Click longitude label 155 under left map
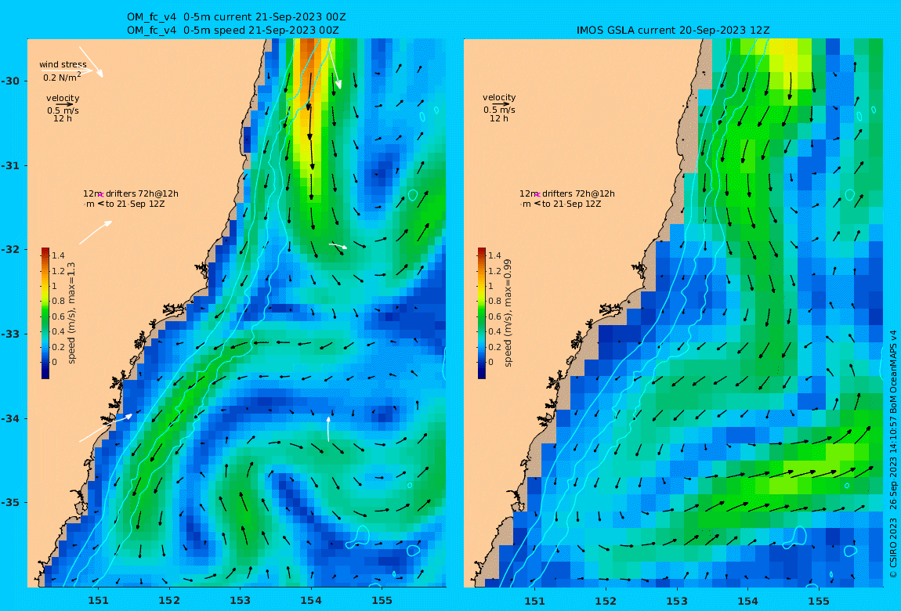The height and width of the screenshot is (611, 901). [382, 601]
